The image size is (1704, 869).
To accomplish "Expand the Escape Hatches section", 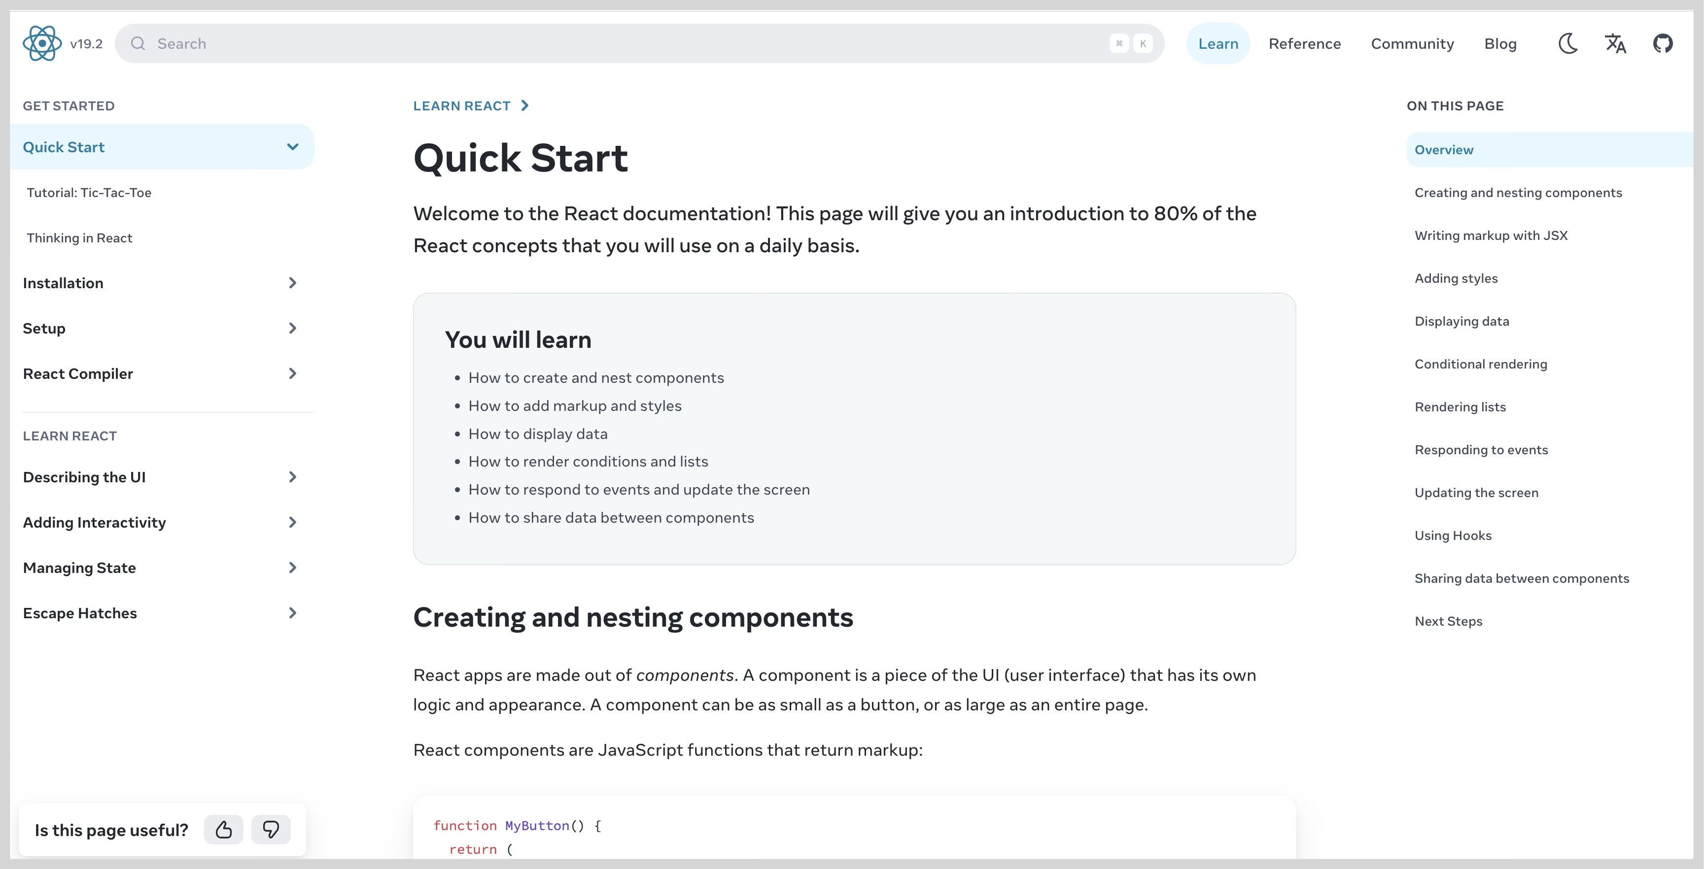I will tap(292, 612).
